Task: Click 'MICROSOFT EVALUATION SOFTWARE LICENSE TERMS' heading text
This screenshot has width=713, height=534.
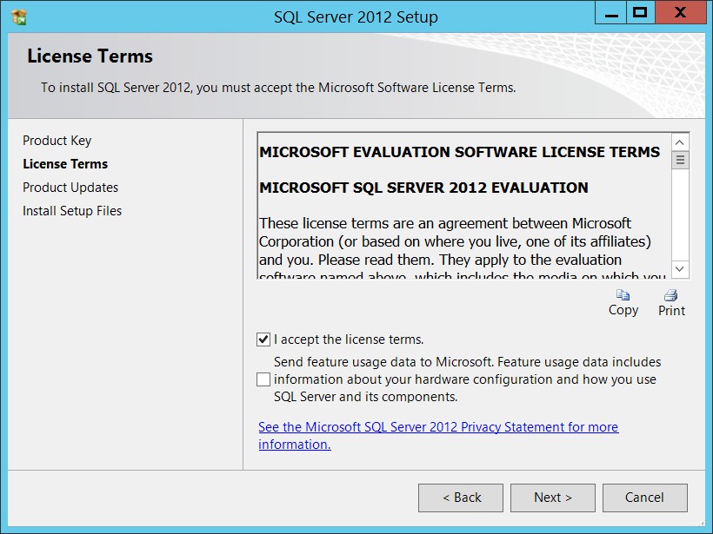Action: pos(459,152)
